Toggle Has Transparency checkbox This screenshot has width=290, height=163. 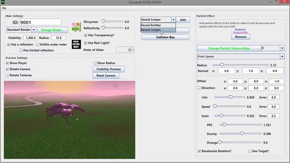(86, 35)
